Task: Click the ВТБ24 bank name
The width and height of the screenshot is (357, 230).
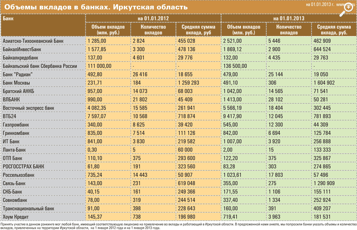Action: pos(10,116)
